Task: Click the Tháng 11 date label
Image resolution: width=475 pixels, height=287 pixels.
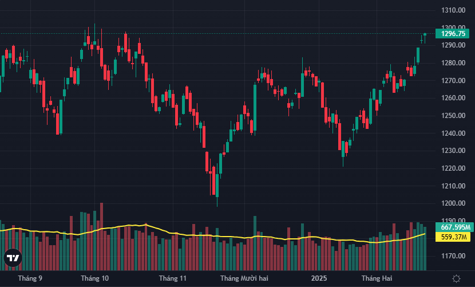Action: pyautogui.click(x=173, y=278)
